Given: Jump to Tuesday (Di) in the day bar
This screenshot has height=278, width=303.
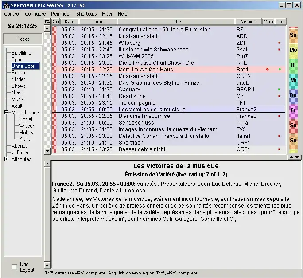Looking at the screenshot, I should click(x=293, y=66).
